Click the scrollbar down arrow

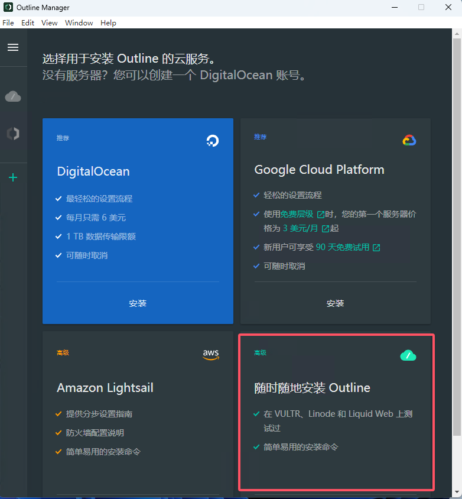pyautogui.click(x=457, y=492)
